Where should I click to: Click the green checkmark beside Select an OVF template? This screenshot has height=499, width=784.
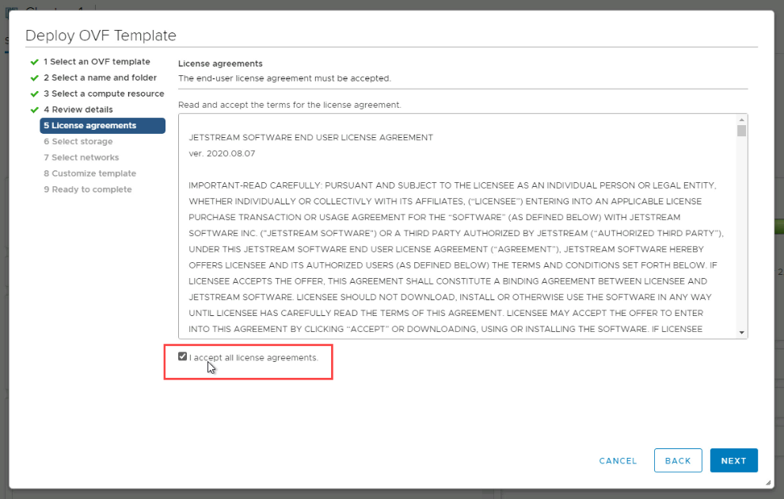click(x=34, y=62)
